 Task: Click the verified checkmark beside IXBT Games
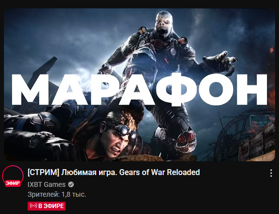[x=71, y=184]
